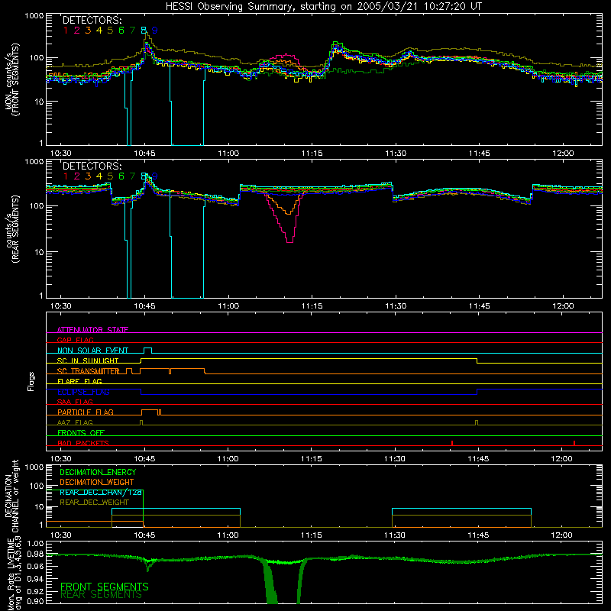The height and width of the screenshot is (611, 611).
Task: Click the dim olive AAZ_FLAG label
Action: pos(75,422)
